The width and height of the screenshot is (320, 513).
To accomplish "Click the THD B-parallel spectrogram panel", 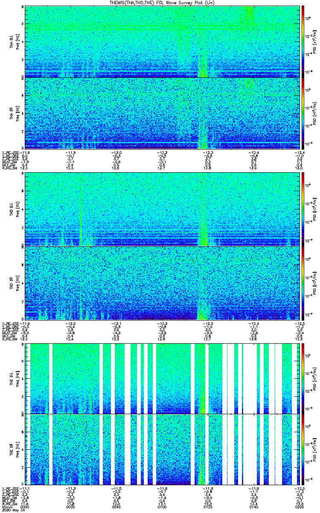I will pos(162,283).
